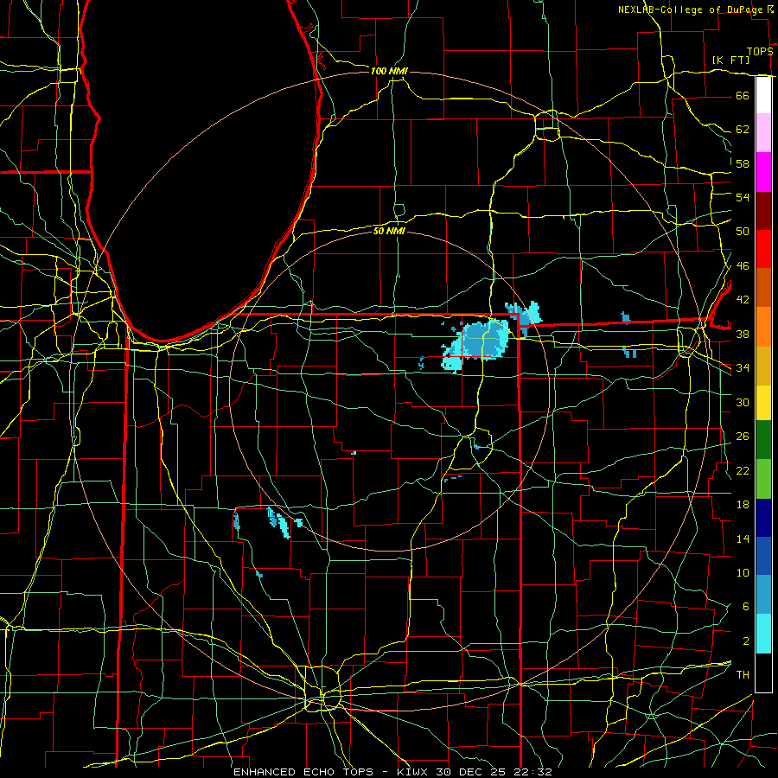
Task: Click the black TH threshold swatch
Action: 763,673
